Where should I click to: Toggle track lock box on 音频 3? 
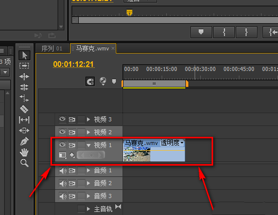pos(81,196)
